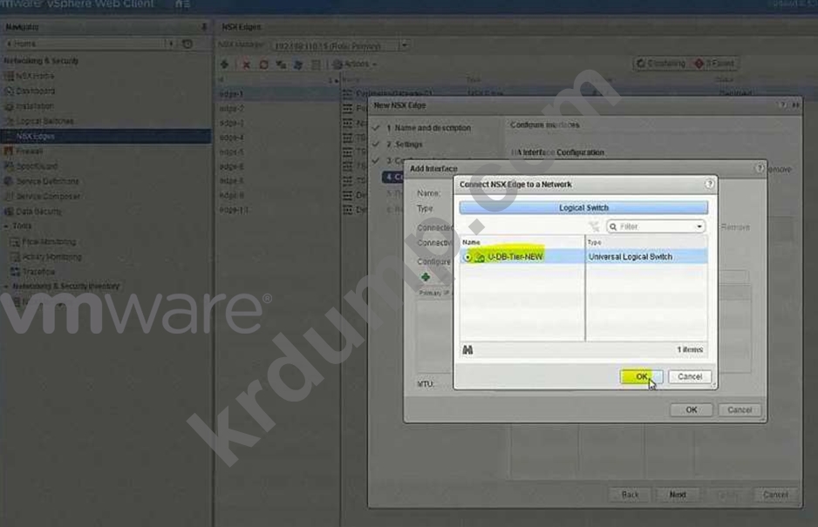818x527 pixels.
Task: Open the Navigator history dropdown
Action: tap(171, 44)
